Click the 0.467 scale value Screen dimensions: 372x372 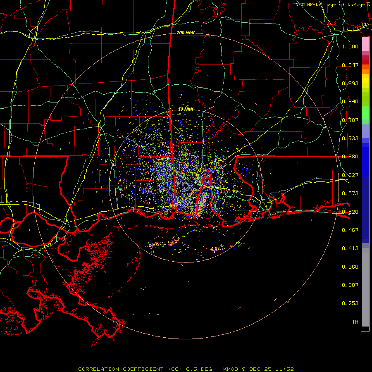[x=350, y=230]
